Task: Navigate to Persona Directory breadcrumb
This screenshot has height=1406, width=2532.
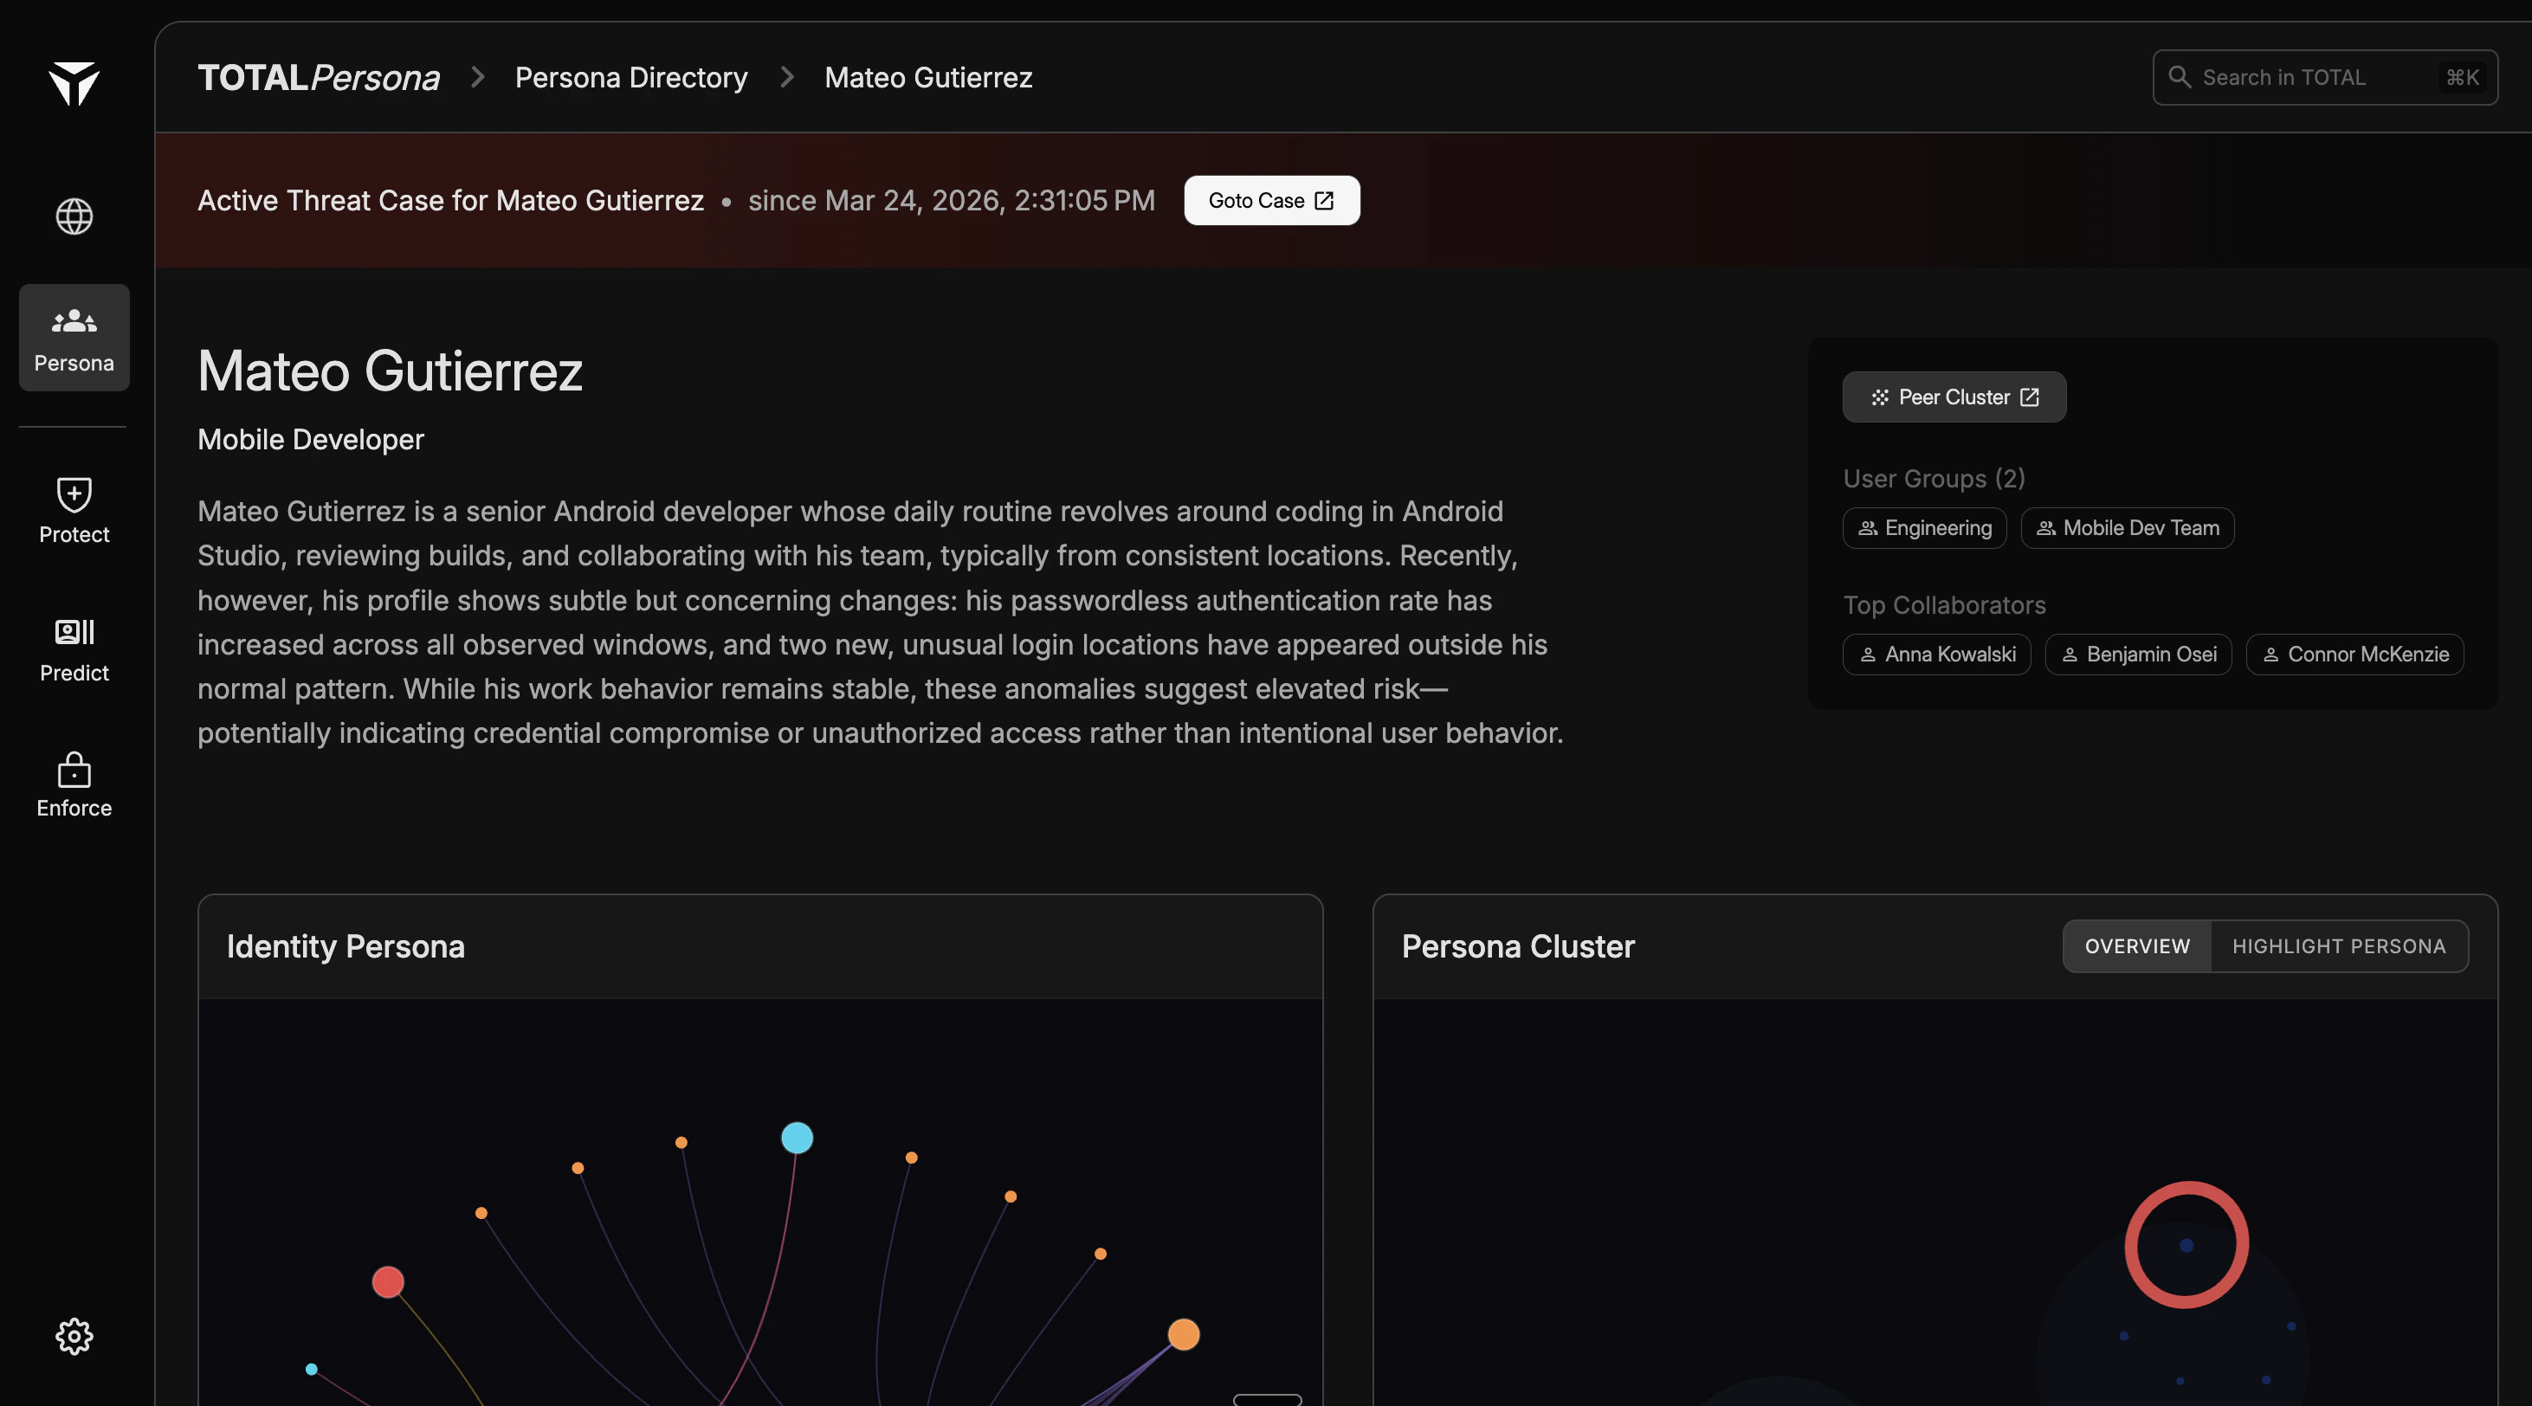Action: (631, 78)
